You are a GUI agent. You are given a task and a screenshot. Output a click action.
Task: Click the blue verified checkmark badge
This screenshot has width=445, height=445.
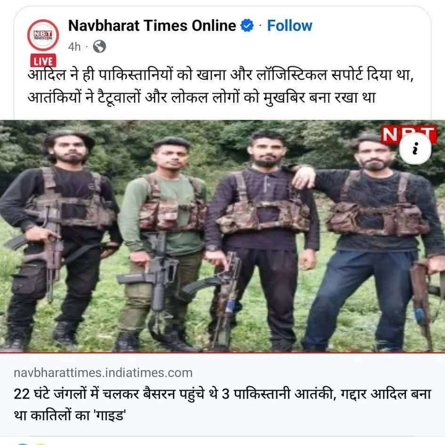(247, 25)
